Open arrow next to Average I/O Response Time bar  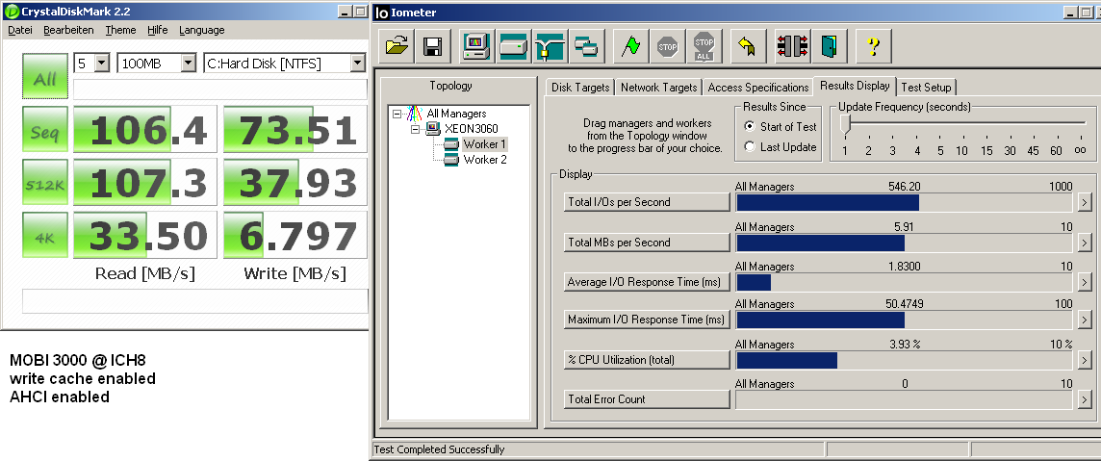pyautogui.click(x=1084, y=282)
